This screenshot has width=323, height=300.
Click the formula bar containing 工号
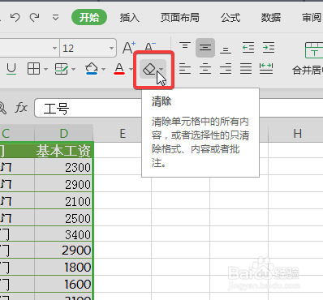tap(179, 108)
